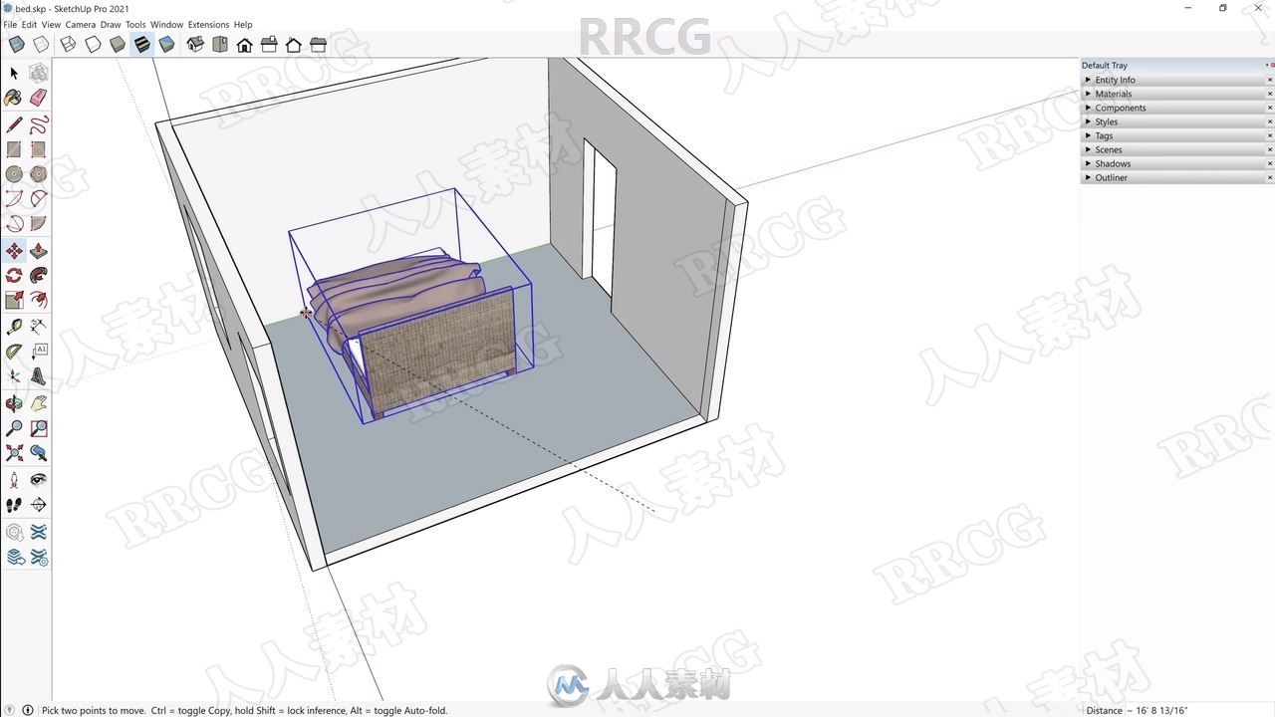Choose the Rotated Rectangle tool
This screenshot has height=717, width=1275.
point(39,149)
